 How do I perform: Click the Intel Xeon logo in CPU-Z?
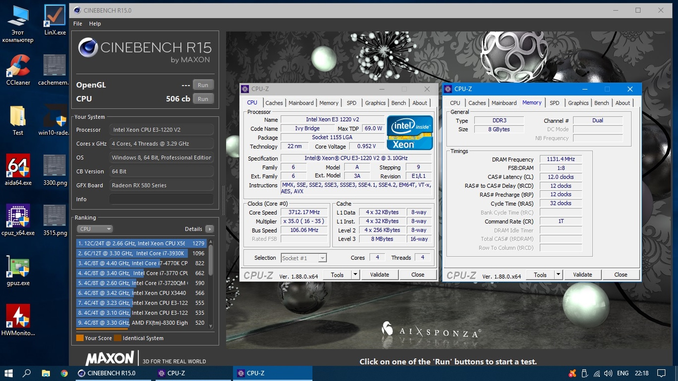pyautogui.click(x=410, y=133)
